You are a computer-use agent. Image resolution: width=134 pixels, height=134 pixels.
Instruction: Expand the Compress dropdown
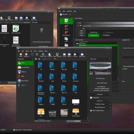[100, 94]
